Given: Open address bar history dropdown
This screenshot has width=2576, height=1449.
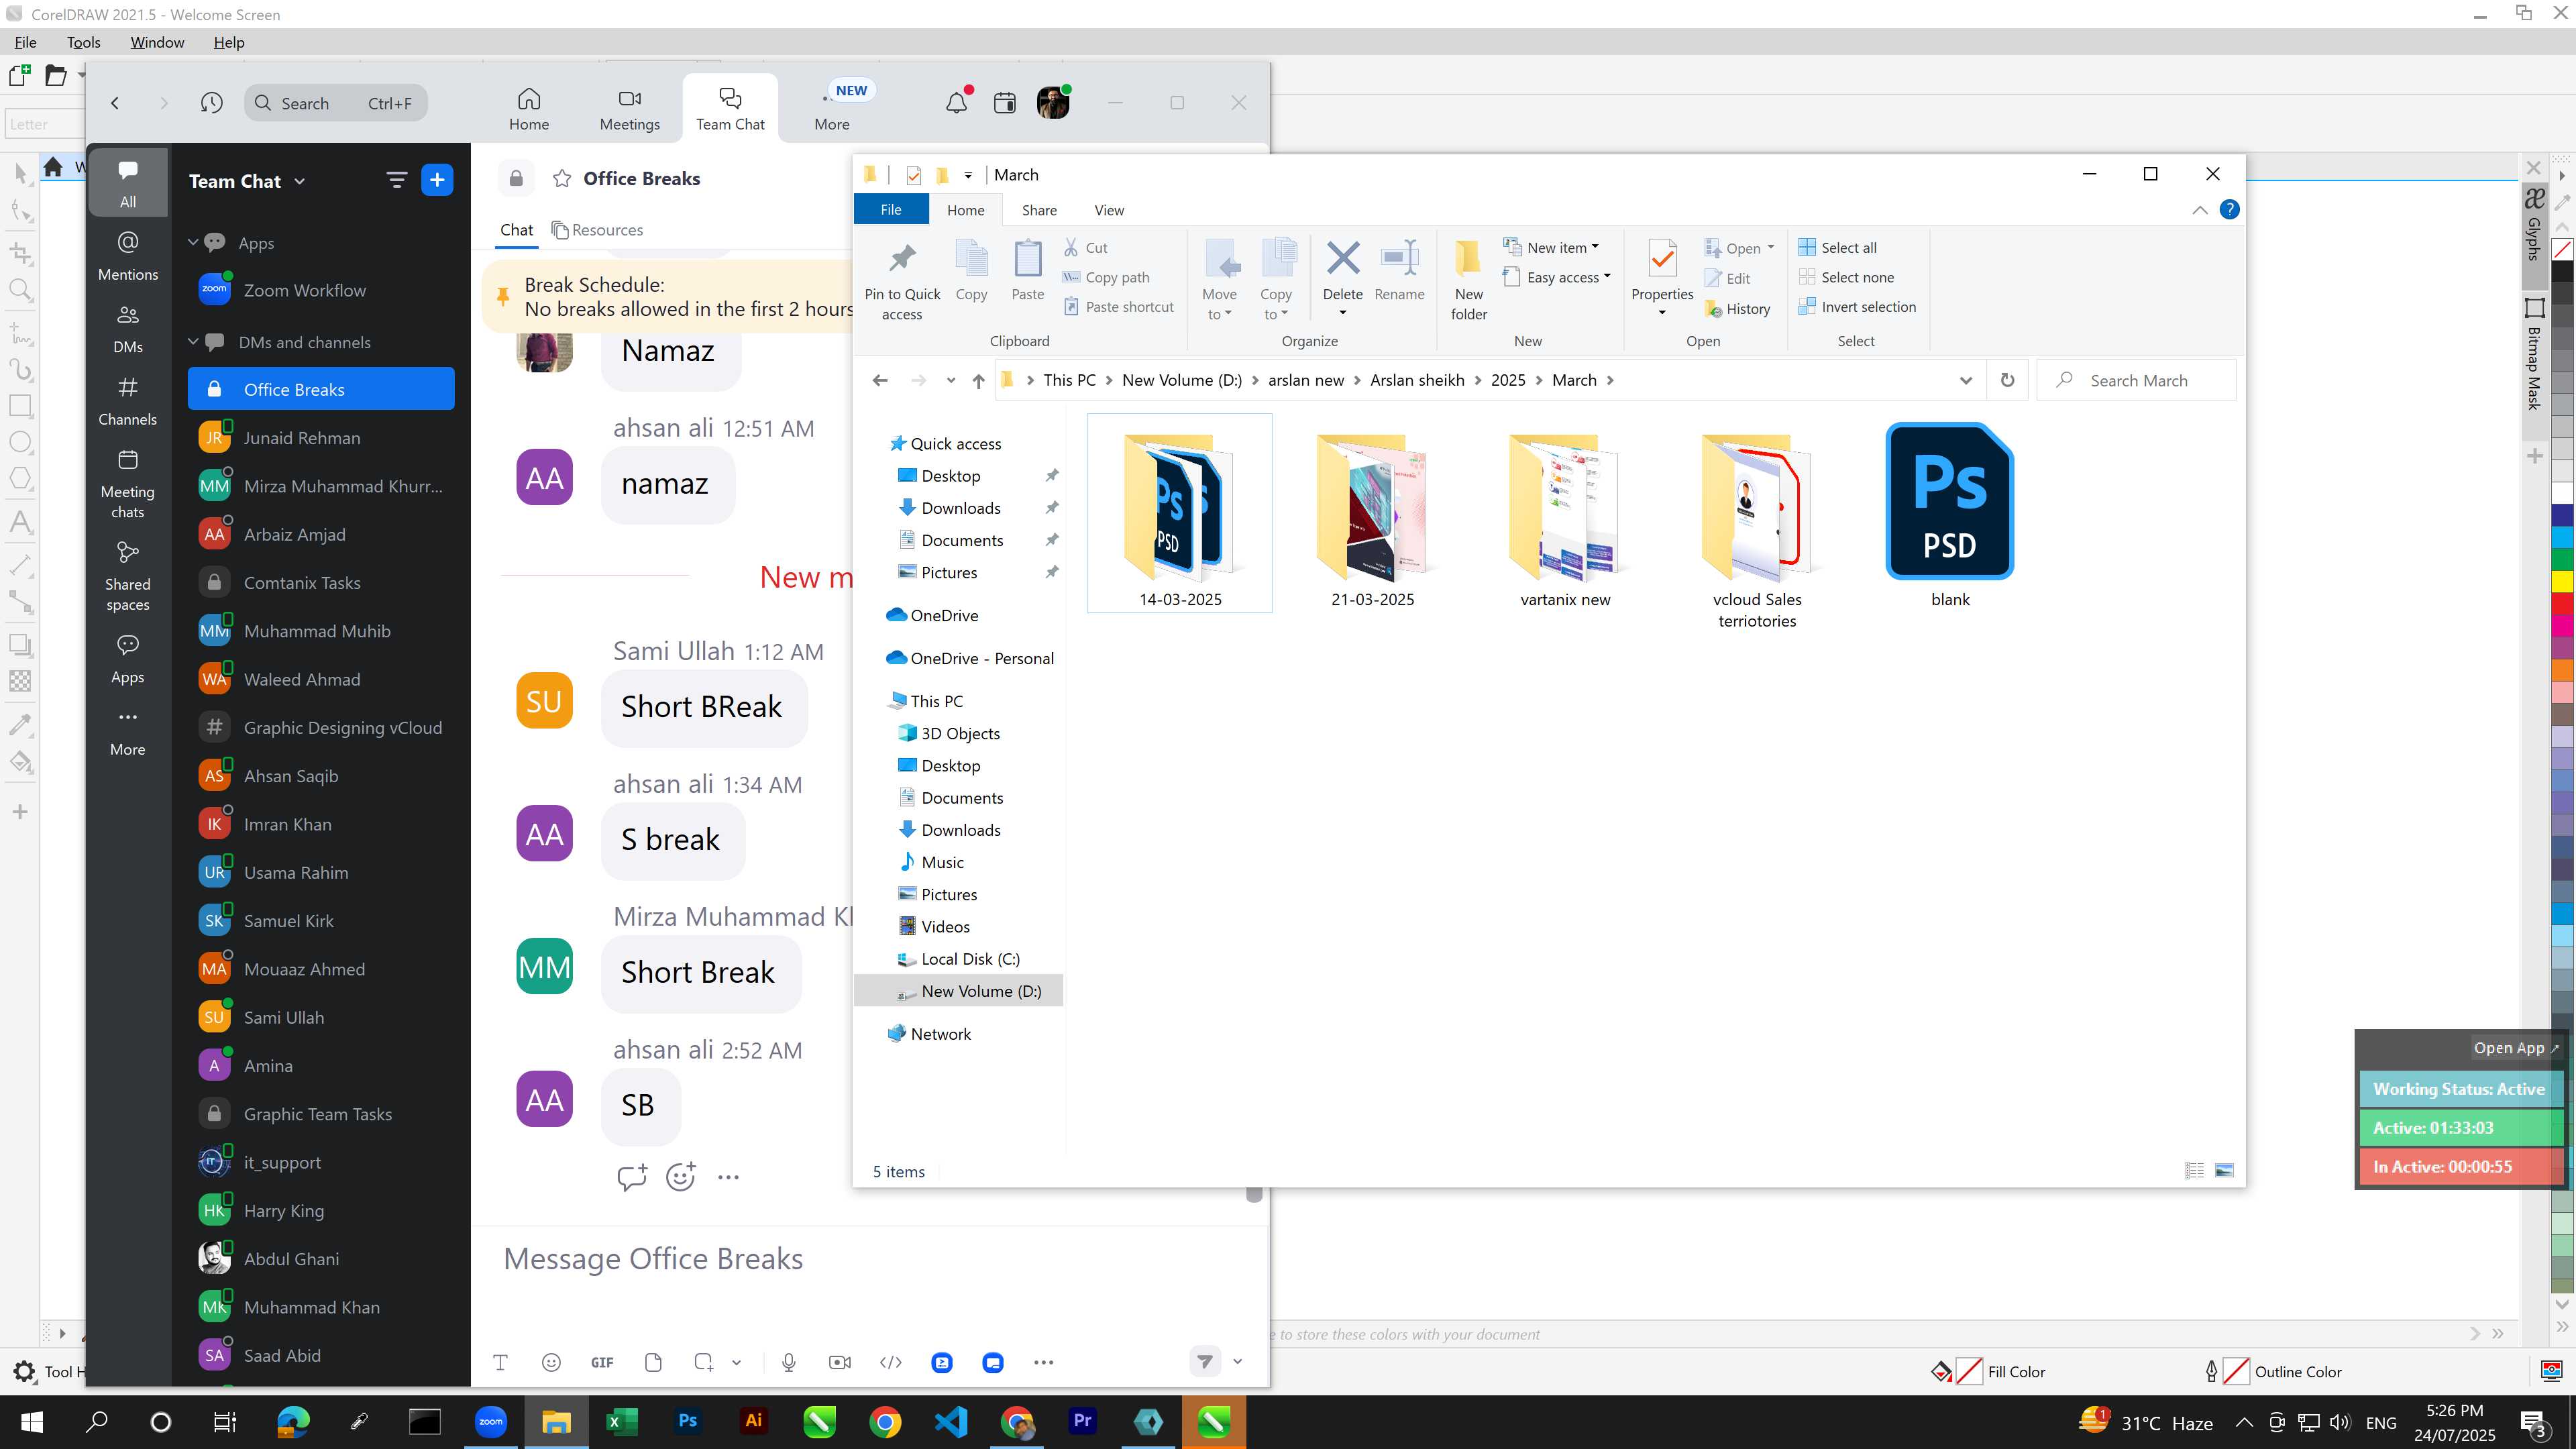Looking at the screenshot, I should [x=1965, y=380].
